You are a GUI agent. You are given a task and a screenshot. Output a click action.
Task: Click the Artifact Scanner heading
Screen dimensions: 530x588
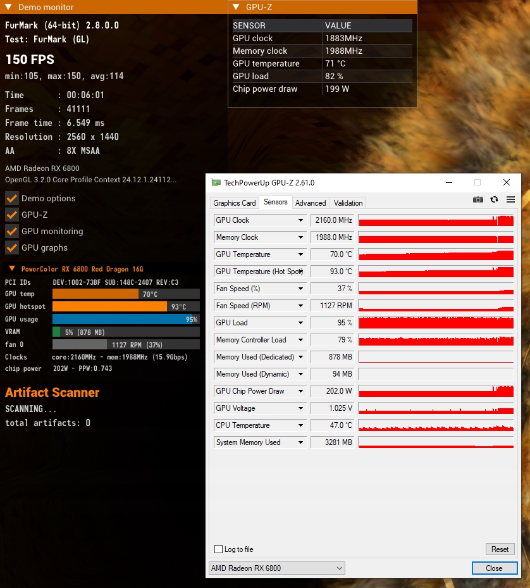pyautogui.click(x=52, y=392)
